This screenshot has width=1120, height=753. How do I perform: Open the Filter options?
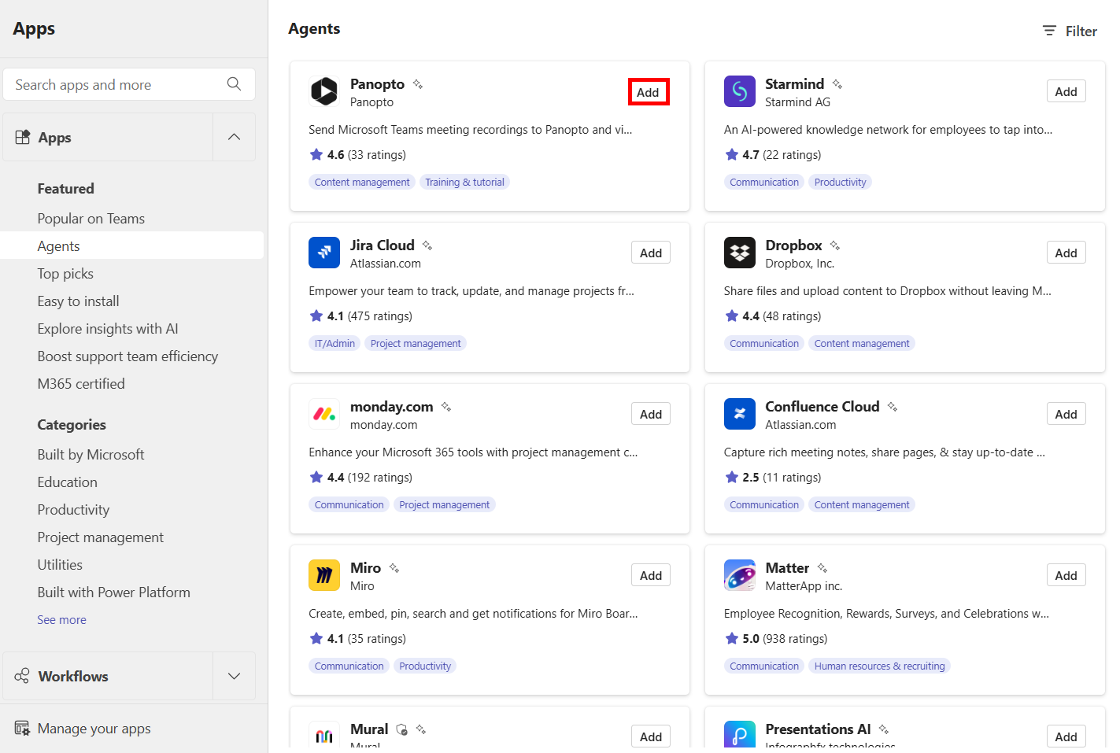pos(1069,31)
